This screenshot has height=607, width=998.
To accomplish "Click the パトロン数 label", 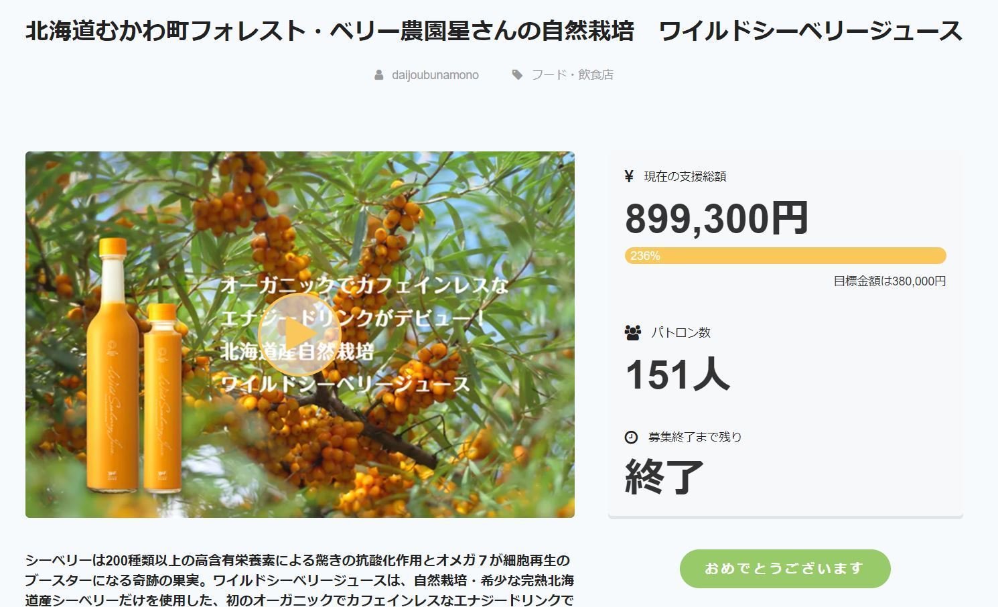I will point(681,332).
